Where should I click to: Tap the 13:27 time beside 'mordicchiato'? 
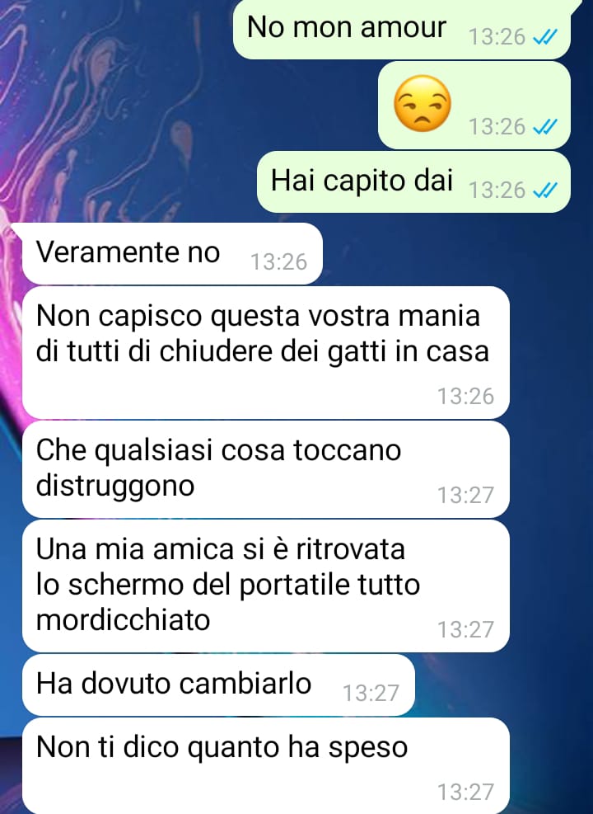466,630
